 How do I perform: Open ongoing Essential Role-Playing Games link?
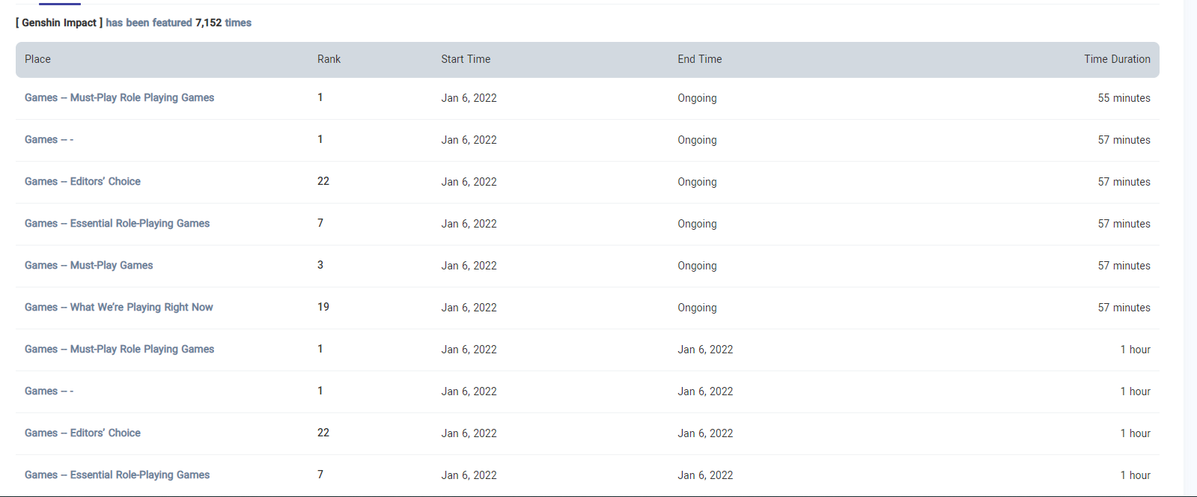117,223
